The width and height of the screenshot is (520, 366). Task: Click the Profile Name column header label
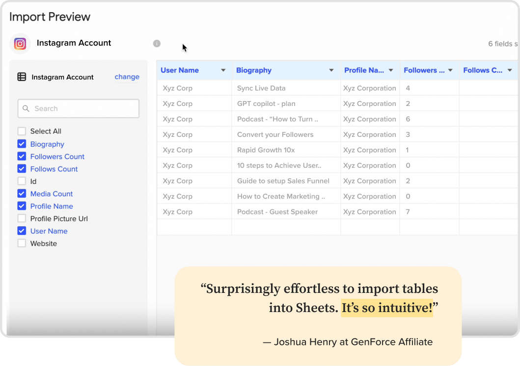click(x=364, y=70)
